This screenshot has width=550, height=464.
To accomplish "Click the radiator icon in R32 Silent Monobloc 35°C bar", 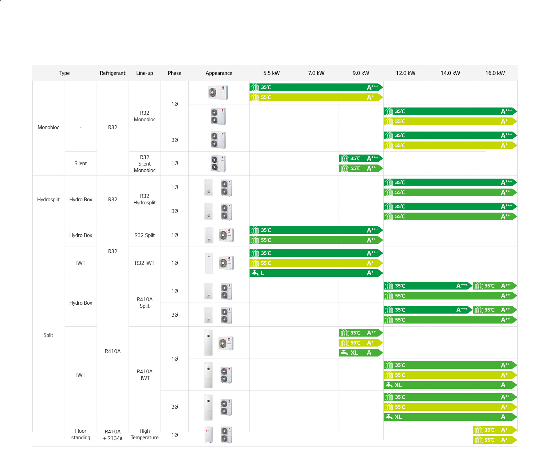I will [344, 158].
